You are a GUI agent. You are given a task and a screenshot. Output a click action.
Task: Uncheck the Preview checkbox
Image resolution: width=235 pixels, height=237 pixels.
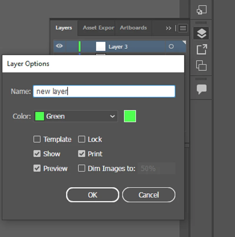(37, 168)
